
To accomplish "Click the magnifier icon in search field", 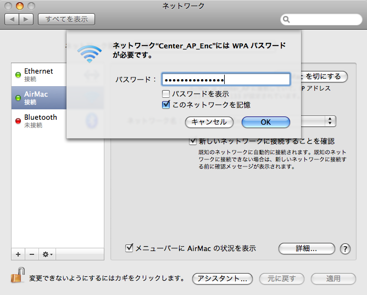I will pyautogui.click(x=286, y=19).
